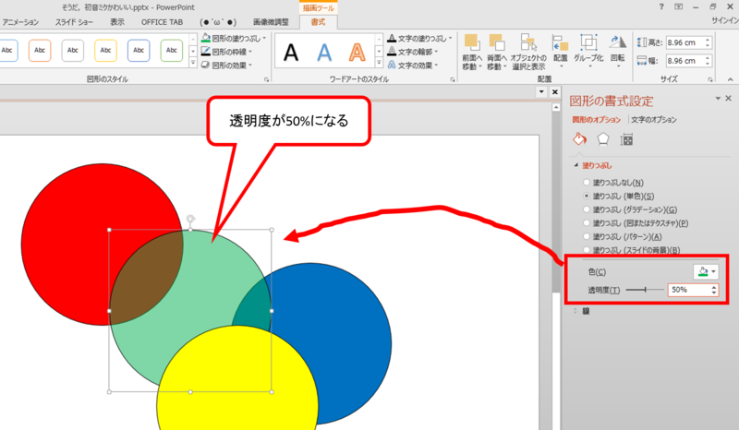The image size is (739, 430).
Task: Expand the Line (線) section
Action: pyautogui.click(x=578, y=311)
